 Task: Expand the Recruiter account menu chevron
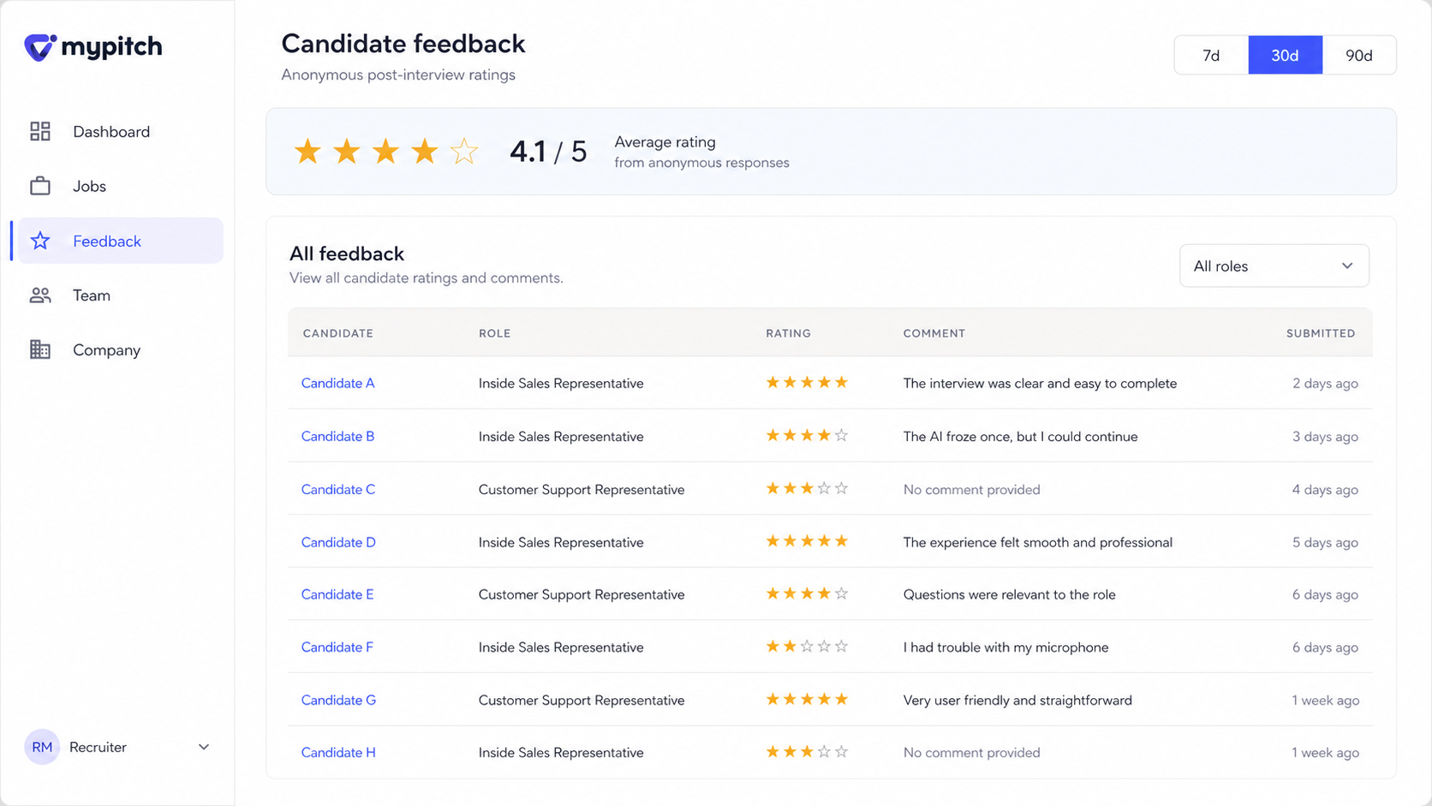[204, 747]
